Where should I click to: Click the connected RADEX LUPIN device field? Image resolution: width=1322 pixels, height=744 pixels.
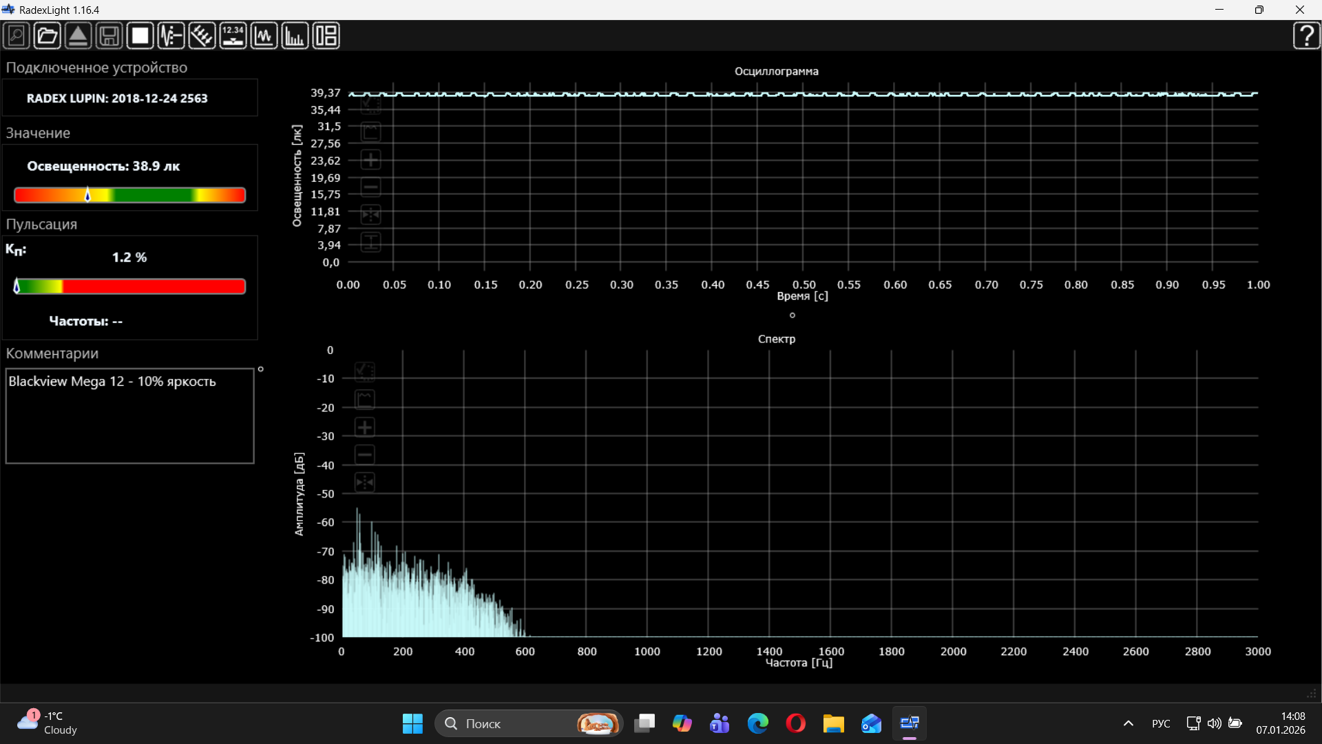click(130, 98)
